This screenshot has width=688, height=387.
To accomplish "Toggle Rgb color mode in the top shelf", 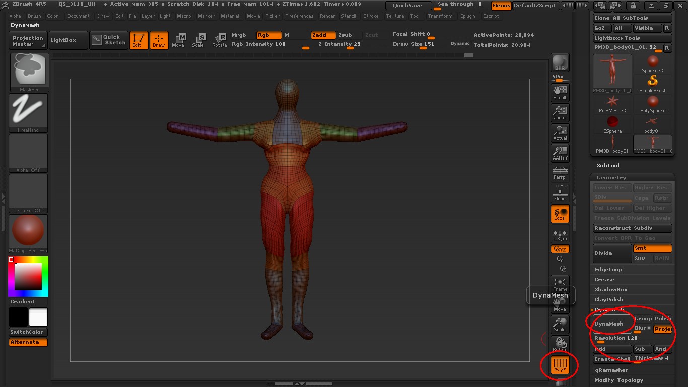I will 268,35.
